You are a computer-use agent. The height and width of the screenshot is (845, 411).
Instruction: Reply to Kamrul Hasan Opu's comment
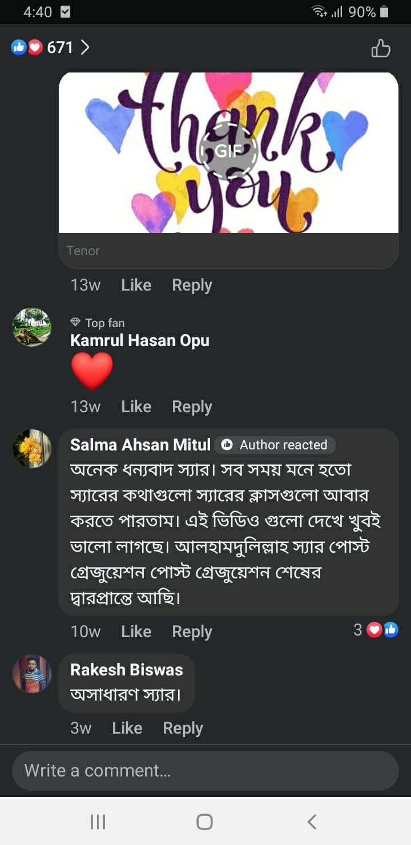pos(192,407)
